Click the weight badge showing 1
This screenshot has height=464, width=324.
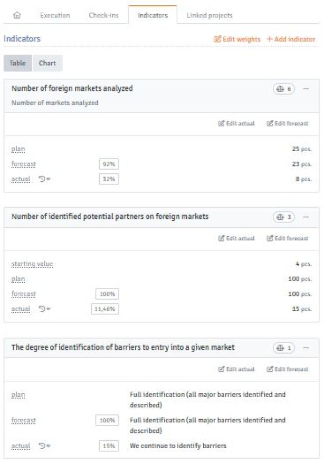pos(284,348)
